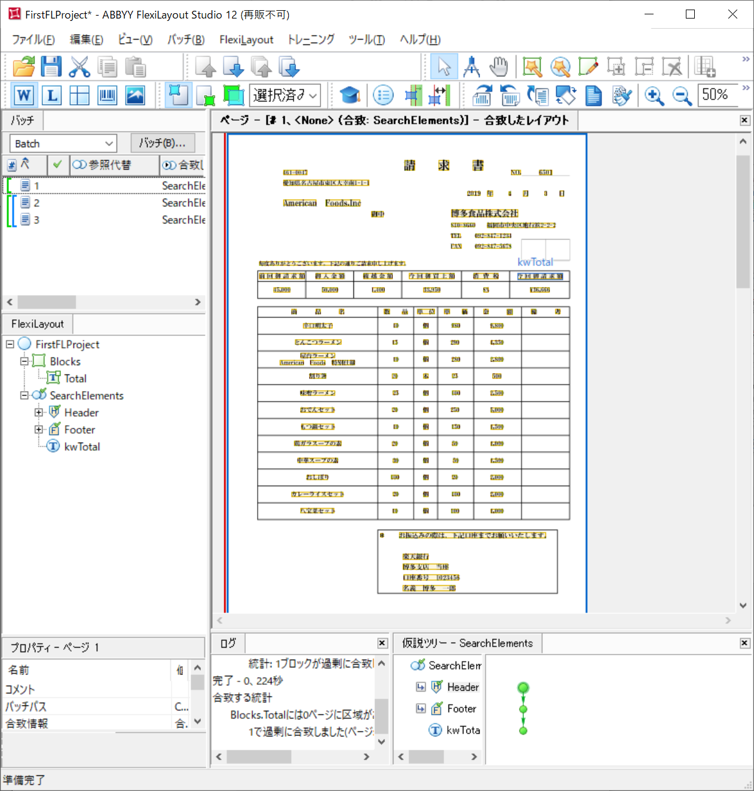This screenshot has height=791, width=754.
Task: Click the ログ panel horizontal scrollbar thumb
Action: coord(259,756)
